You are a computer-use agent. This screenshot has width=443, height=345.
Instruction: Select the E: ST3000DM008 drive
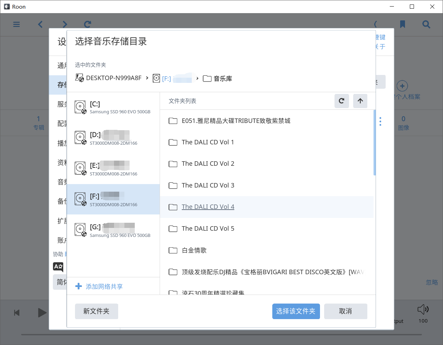point(113,169)
